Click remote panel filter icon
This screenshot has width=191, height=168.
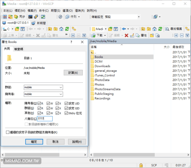tap(116, 29)
